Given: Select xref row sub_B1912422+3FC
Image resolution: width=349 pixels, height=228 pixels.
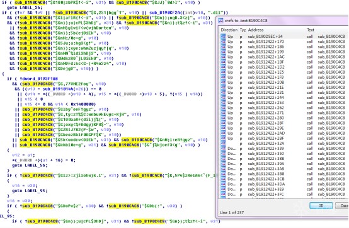Looking at the screenshot, I should [285, 195].
